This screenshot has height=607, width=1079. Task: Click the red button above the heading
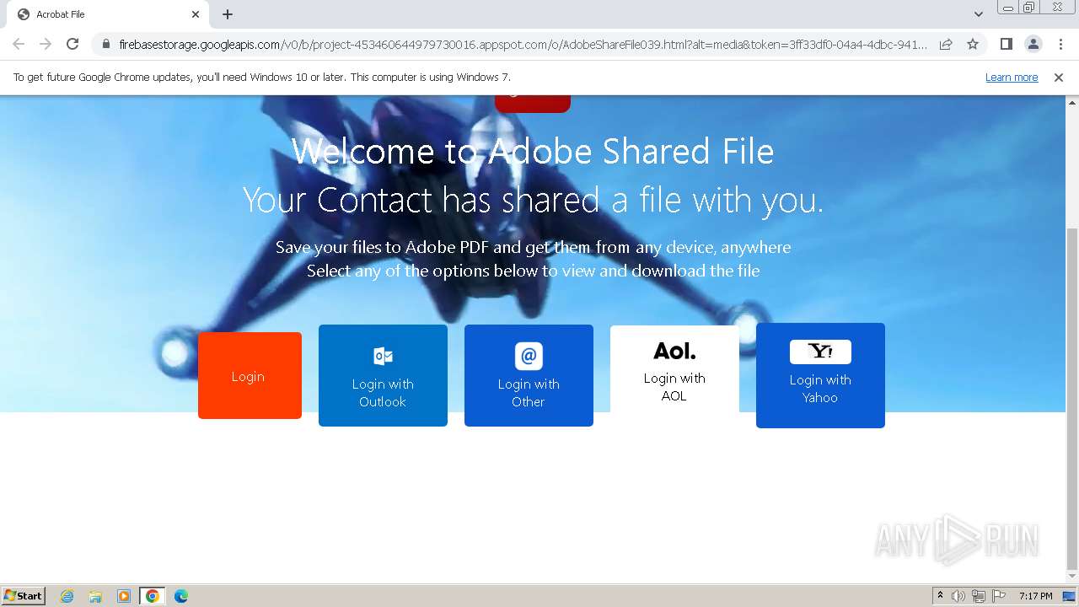coord(533,104)
